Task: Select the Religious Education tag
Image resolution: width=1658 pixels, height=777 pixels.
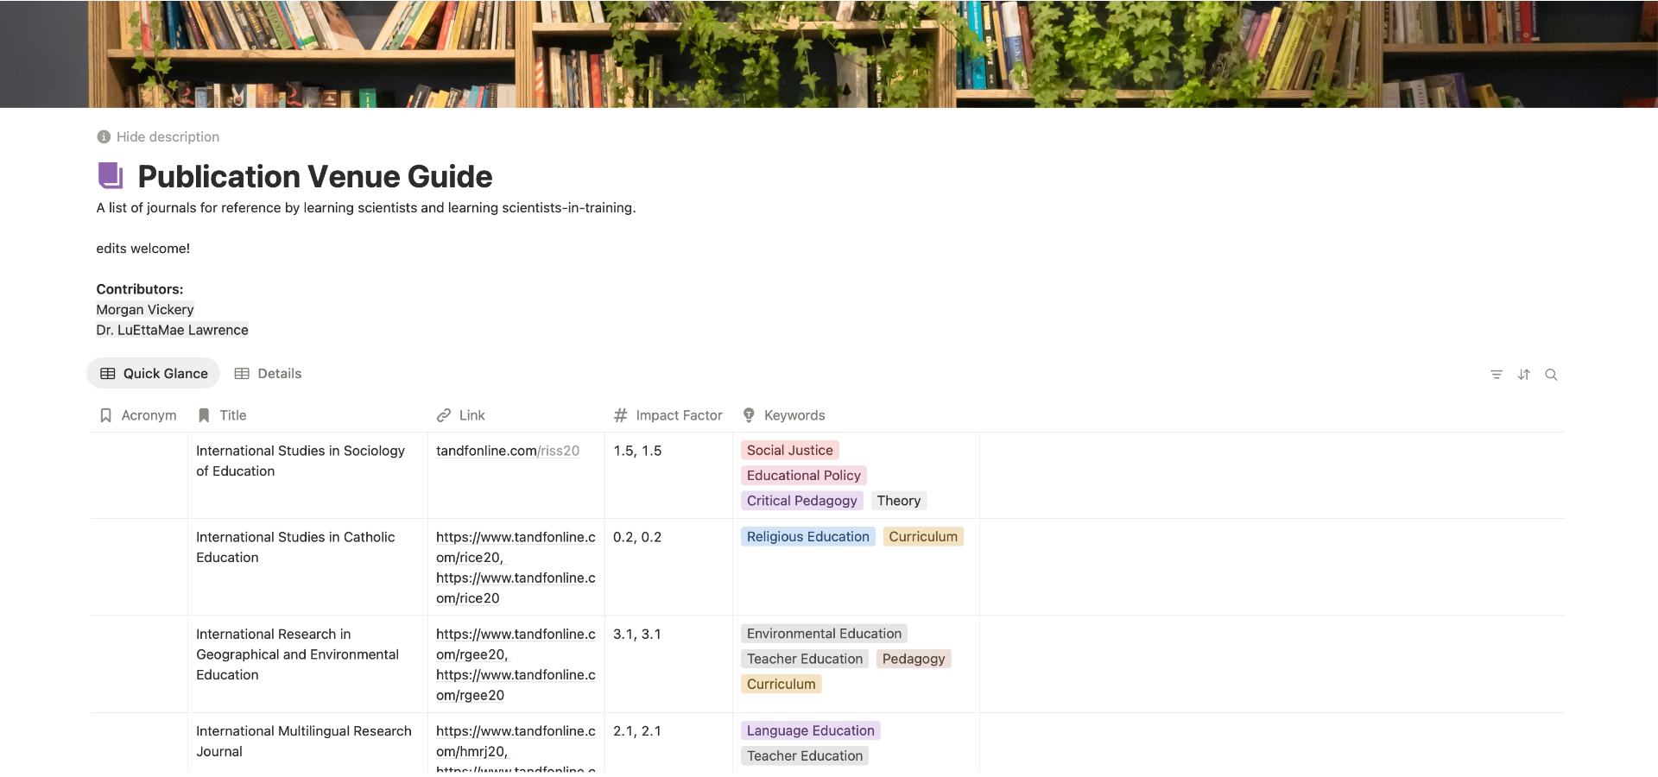Action: click(x=808, y=536)
